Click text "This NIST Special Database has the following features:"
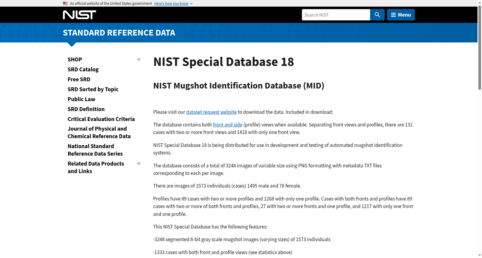The image size is (482, 258). 210,227
